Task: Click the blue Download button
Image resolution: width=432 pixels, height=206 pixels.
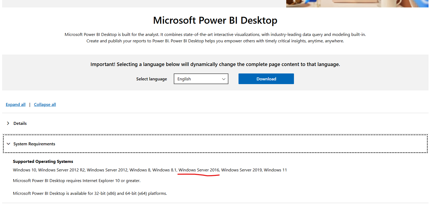Action: point(266,79)
